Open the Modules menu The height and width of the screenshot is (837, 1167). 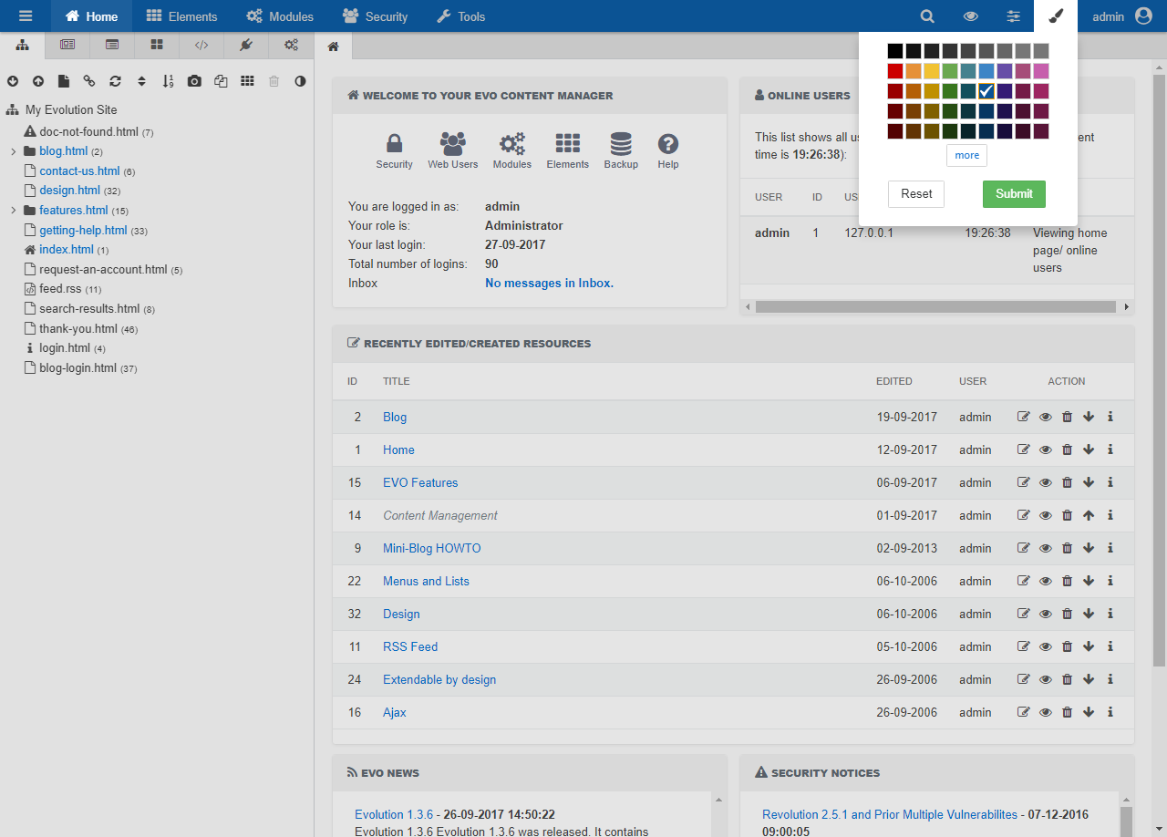[x=280, y=15]
